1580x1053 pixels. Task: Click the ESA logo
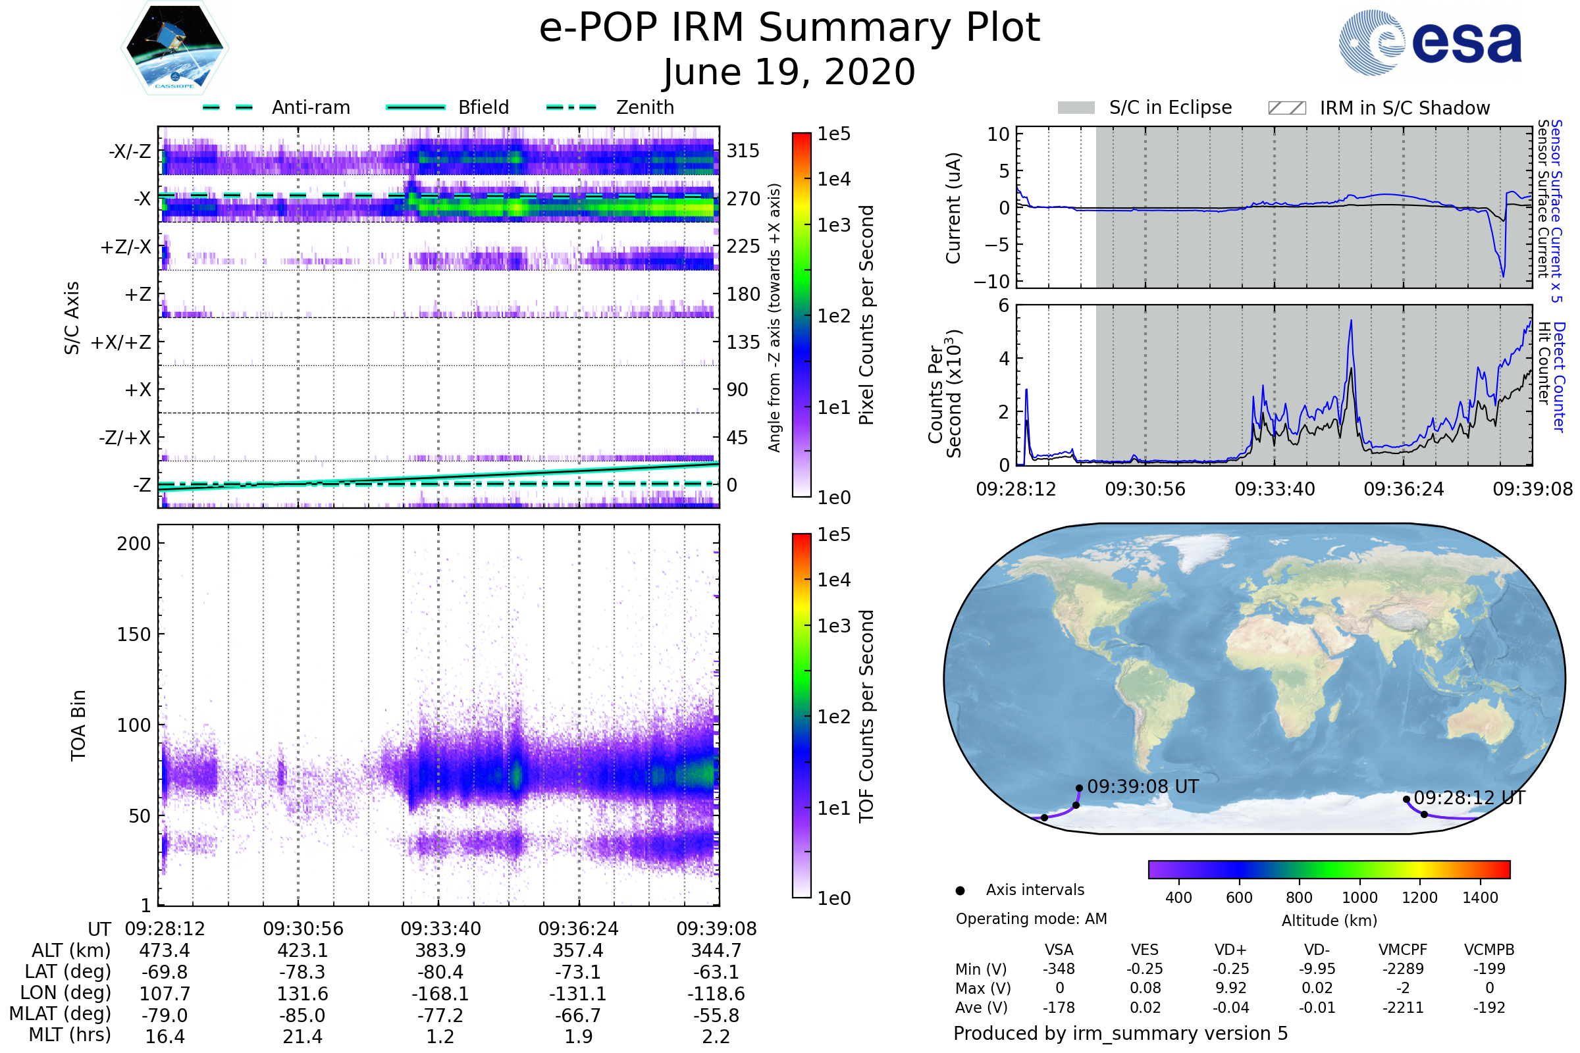(1429, 43)
